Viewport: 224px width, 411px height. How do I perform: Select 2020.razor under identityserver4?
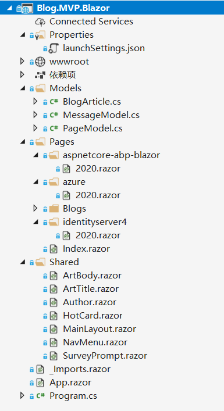coord(98,235)
